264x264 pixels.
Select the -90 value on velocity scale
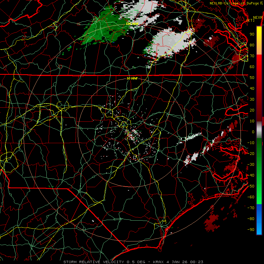click(x=251, y=230)
